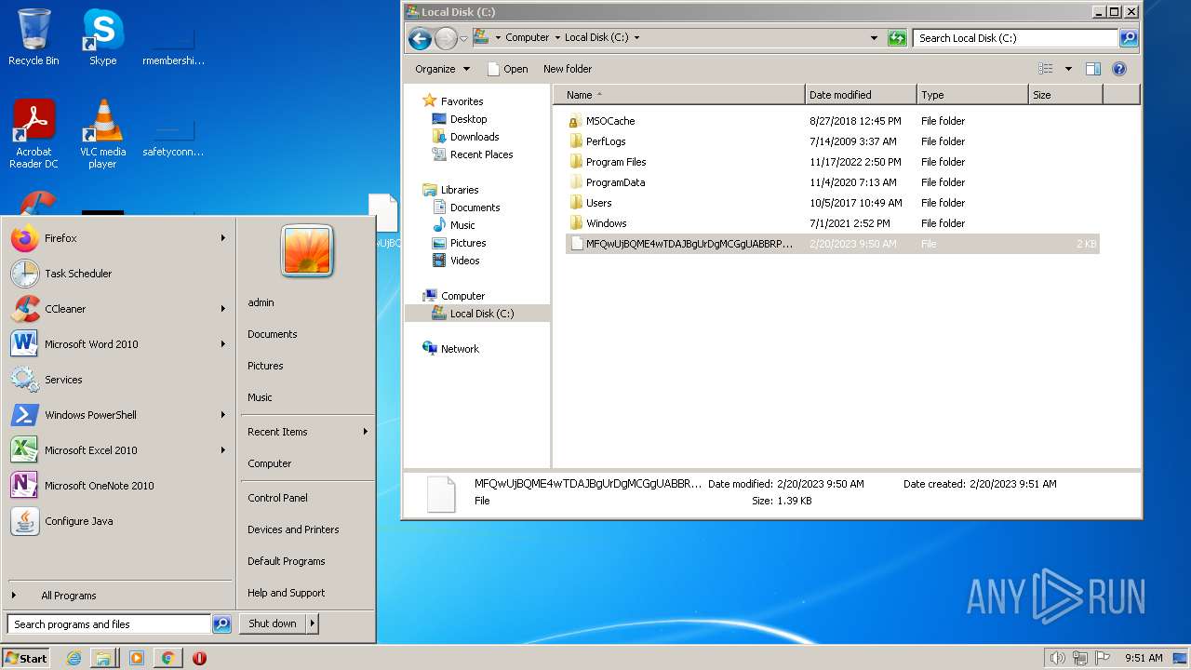The image size is (1191, 670).
Task: Open Help and Support from Start menu
Action: point(287,593)
